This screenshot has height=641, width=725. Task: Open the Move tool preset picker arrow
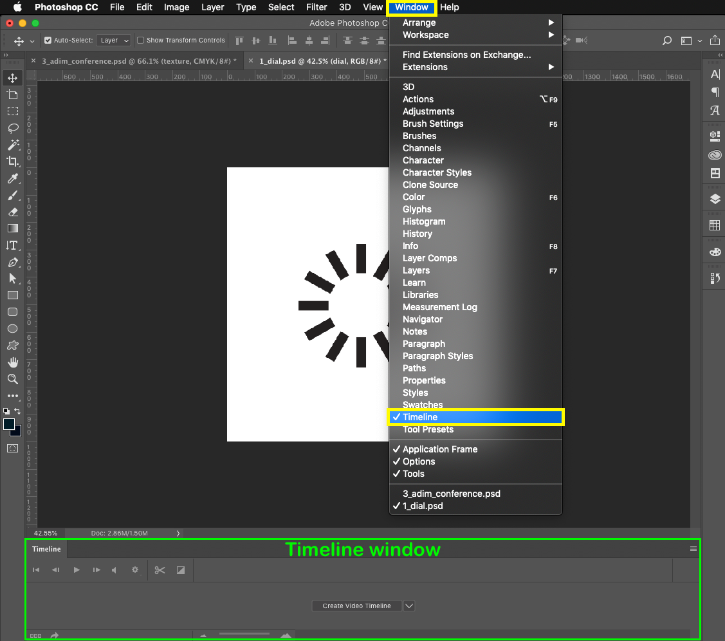32,41
